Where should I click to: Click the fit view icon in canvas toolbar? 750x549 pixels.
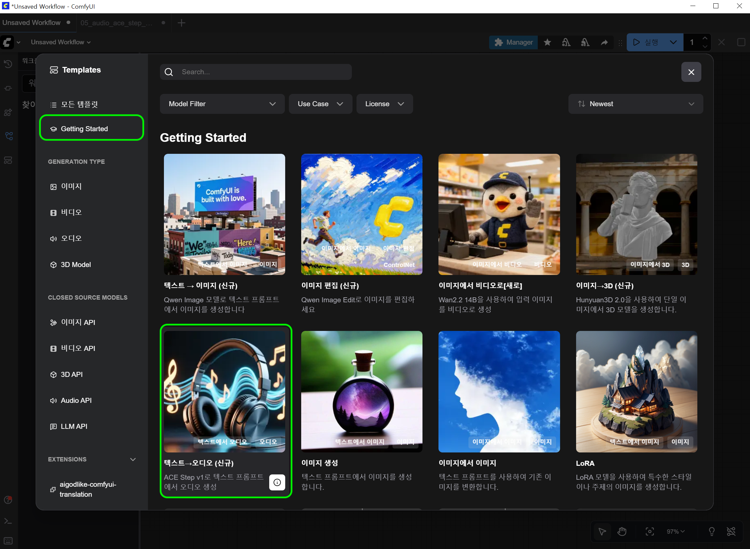click(649, 531)
